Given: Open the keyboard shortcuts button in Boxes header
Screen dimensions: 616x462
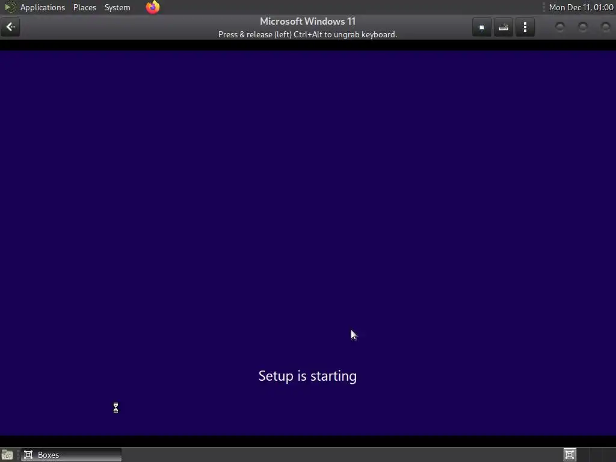Looking at the screenshot, I should coord(504,28).
